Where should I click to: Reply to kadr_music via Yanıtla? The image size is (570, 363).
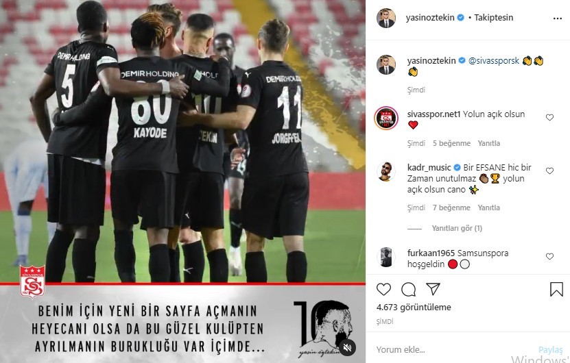(x=488, y=208)
